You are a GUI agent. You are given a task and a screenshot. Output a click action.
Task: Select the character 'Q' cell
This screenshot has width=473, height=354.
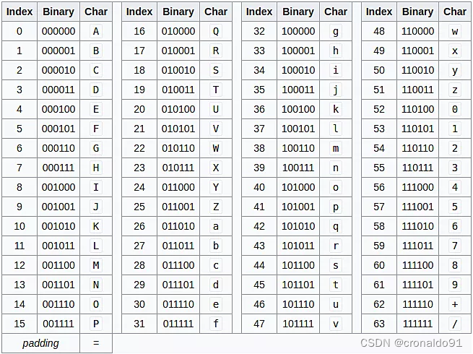(216, 31)
